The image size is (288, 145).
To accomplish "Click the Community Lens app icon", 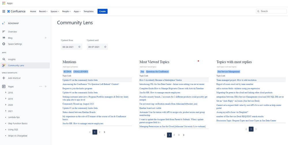I will 4,65.
